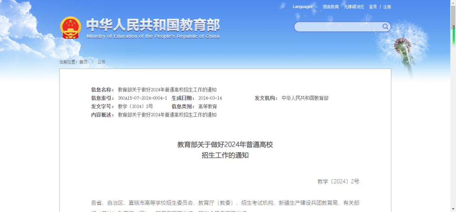Open the 无障碍浏览 accessibility link

click(354, 7)
